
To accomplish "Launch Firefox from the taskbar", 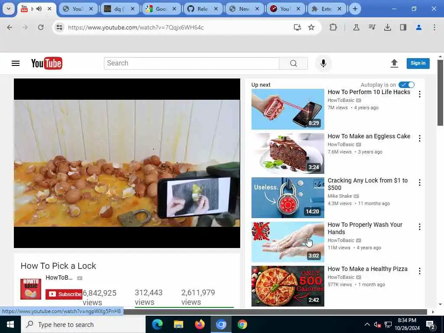I will pyautogui.click(x=199, y=324).
